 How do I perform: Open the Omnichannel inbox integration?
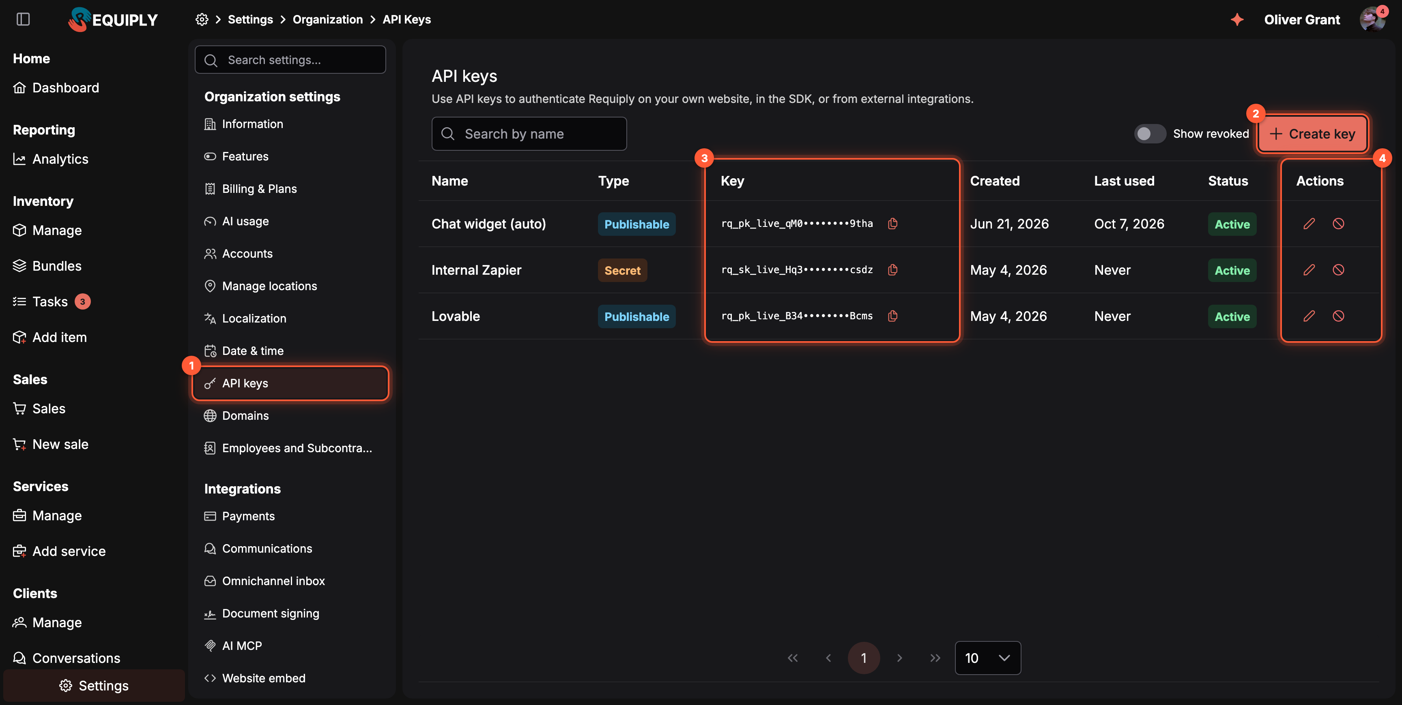(290, 581)
